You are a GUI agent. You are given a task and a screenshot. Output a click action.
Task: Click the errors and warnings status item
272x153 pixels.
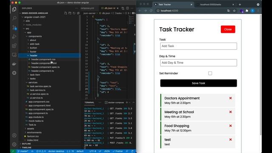(x=41, y=151)
